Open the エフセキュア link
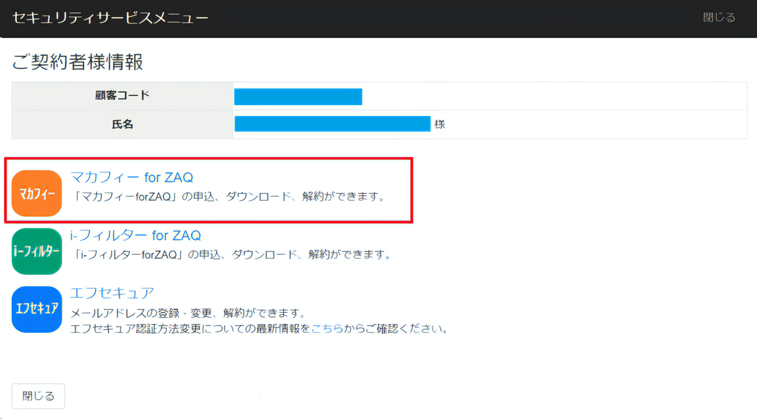The width and height of the screenshot is (757, 419). coord(111,293)
